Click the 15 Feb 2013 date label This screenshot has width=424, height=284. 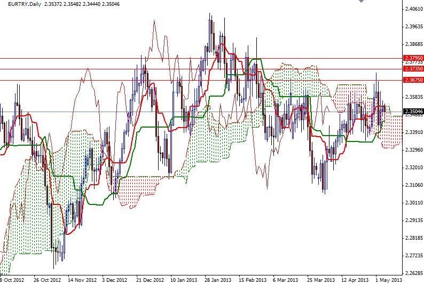(253, 280)
